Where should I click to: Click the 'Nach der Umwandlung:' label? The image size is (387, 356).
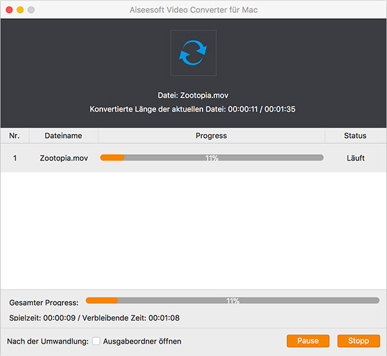pos(48,341)
